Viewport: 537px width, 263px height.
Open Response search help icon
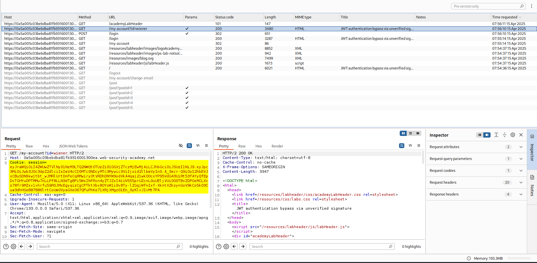tap(218, 247)
